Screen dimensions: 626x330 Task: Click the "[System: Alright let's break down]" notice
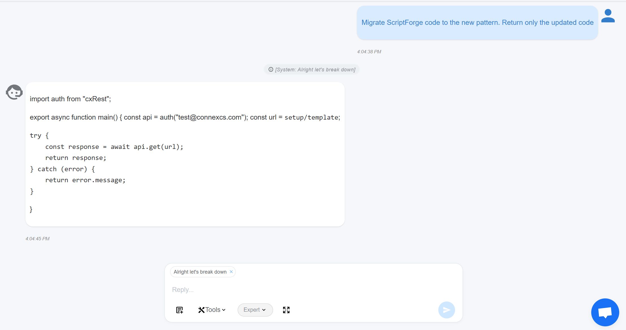coord(312,69)
